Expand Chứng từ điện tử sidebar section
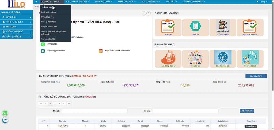274x130 pixels. (16, 31)
